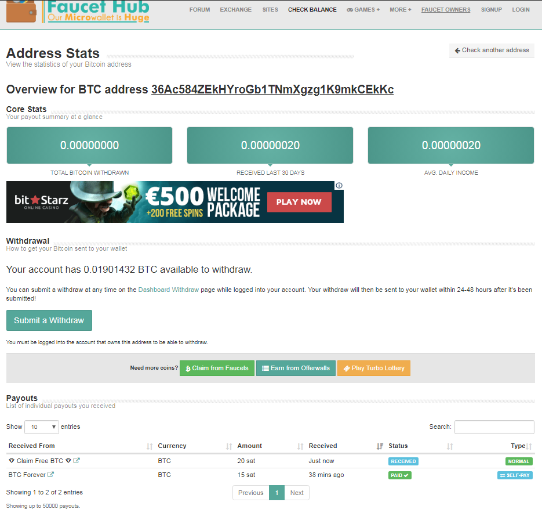The height and width of the screenshot is (513, 542).
Task: Click the Faucet Hub wallet logo icon
Action: pos(21,11)
